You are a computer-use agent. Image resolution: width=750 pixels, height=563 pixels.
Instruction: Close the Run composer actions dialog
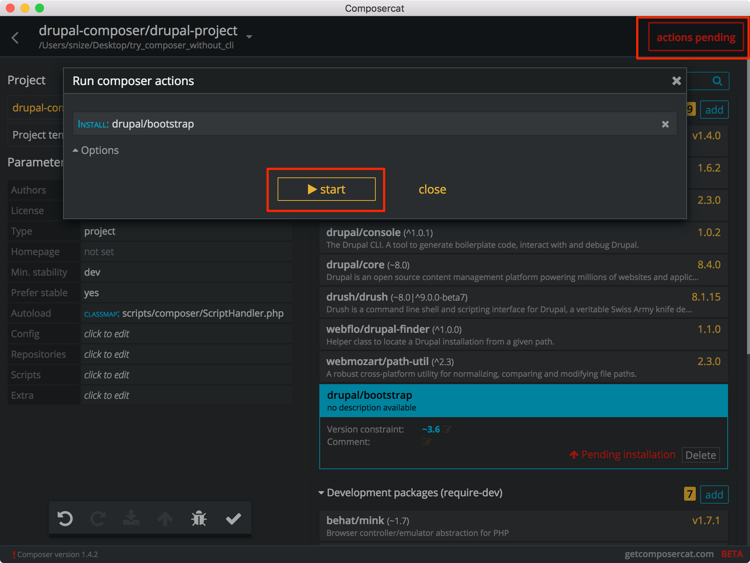(x=676, y=81)
